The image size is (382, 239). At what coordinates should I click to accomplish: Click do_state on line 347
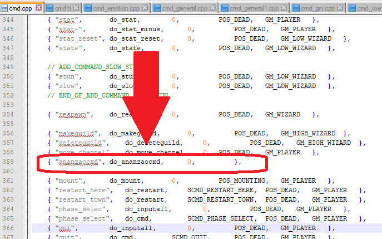pyautogui.click(x=125, y=48)
